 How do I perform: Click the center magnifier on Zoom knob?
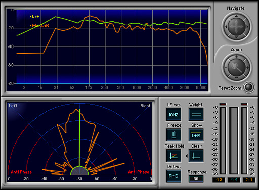point(236,67)
